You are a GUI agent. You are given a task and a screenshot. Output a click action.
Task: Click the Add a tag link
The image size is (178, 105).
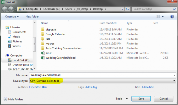coord(91,87)
